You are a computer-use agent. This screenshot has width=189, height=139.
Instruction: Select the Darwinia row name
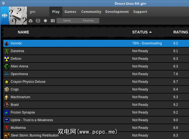(17, 51)
